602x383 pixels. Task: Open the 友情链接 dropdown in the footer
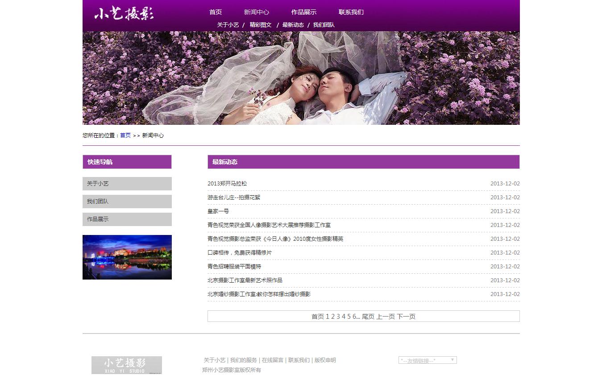(x=427, y=360)
